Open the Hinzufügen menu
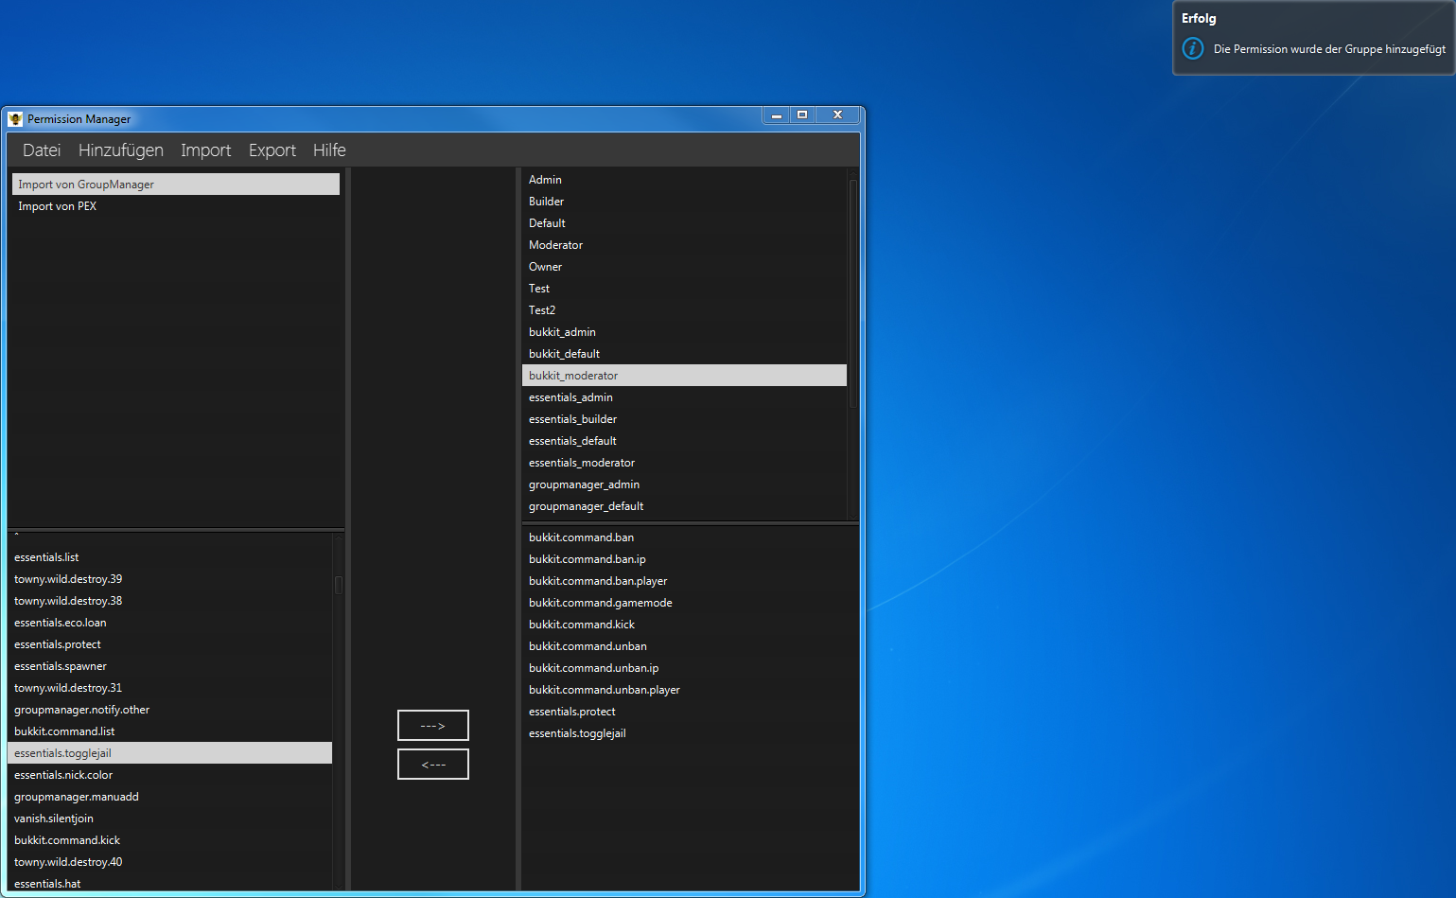Viewport: 1456px width, 898px height. click(121, 150)
